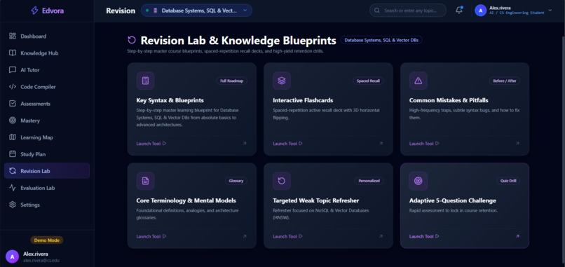This screenshot has height=267, width=565.
Task: Expand the Alex.rivera profile menu chevron
Action: pos(550,11)
